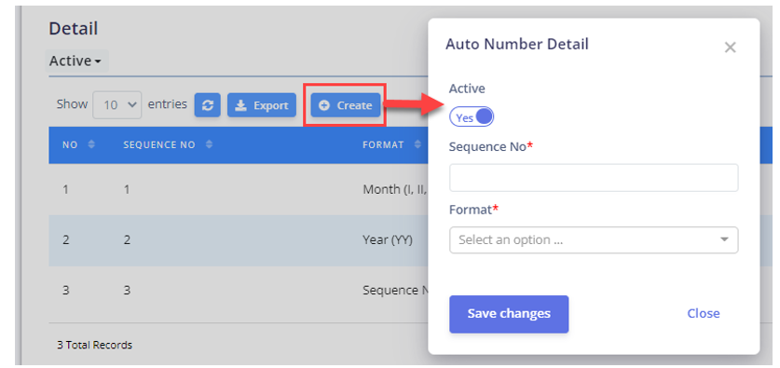Viewport: 780px width, 368px height.
Task: Select the third table row Sequence
Action: 239,291
